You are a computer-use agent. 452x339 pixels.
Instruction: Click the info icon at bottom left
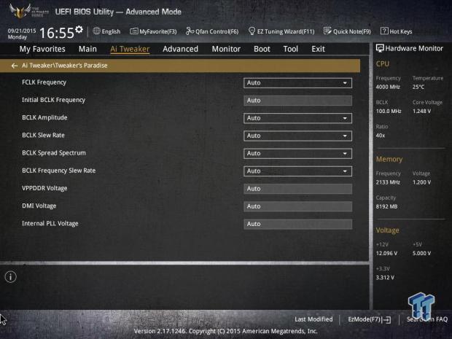pos(10,277)
